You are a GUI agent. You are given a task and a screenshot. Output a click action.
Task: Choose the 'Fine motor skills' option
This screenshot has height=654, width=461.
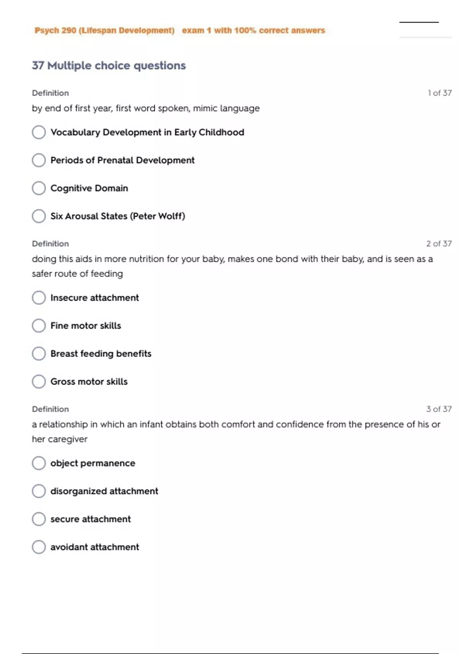pyautogui.click(x=39, y=326)
